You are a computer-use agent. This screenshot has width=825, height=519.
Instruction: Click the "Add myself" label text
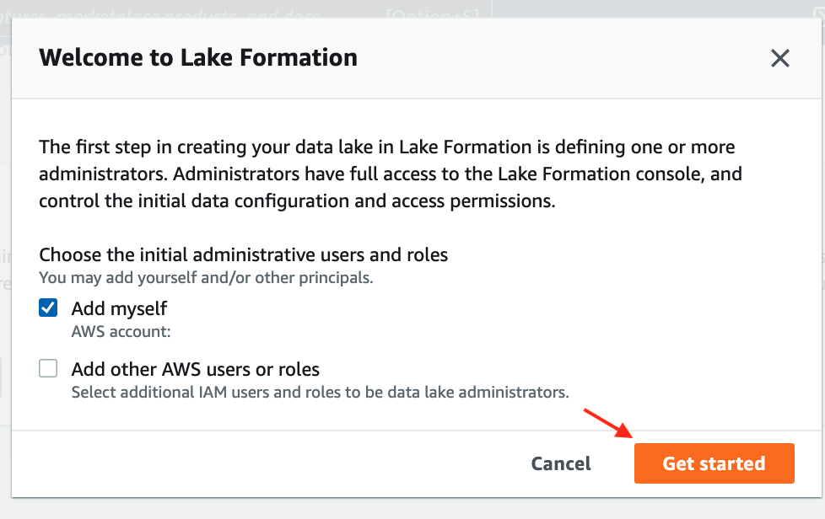pyautogui.click(x=119, y=308)
